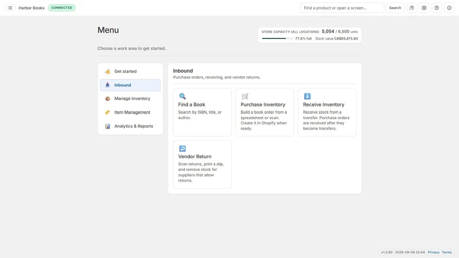Click the Inbound section heading
This screenshot has height=258, width=459.
[x=183, y=71]
